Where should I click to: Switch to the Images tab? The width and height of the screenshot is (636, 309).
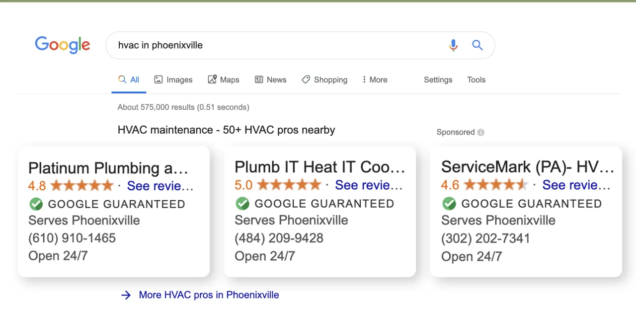[173, 79]
